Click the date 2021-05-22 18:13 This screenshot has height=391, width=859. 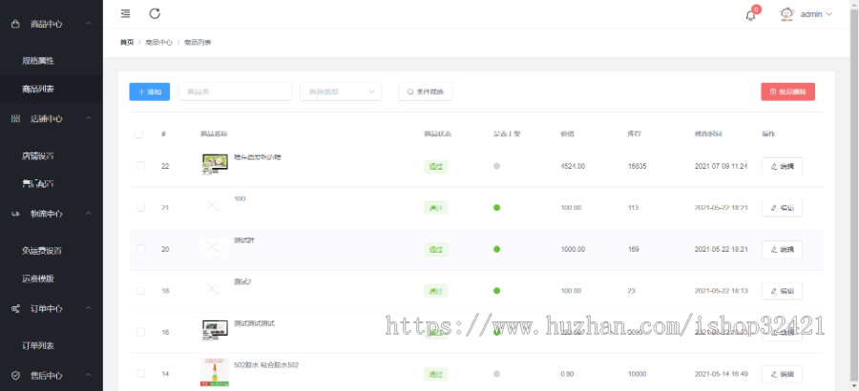click(722, 291)
